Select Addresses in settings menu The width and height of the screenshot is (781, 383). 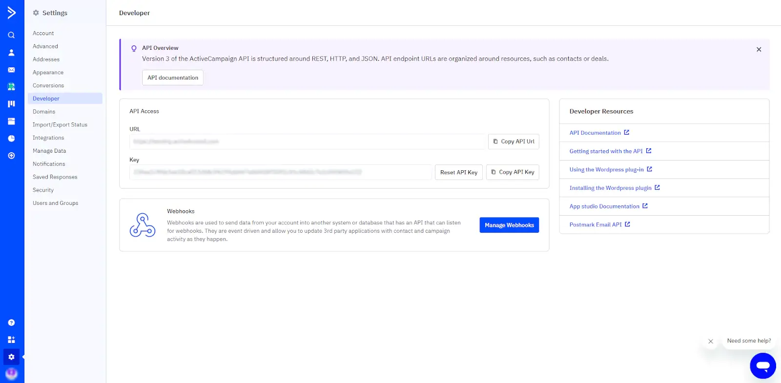click(46, 60)
